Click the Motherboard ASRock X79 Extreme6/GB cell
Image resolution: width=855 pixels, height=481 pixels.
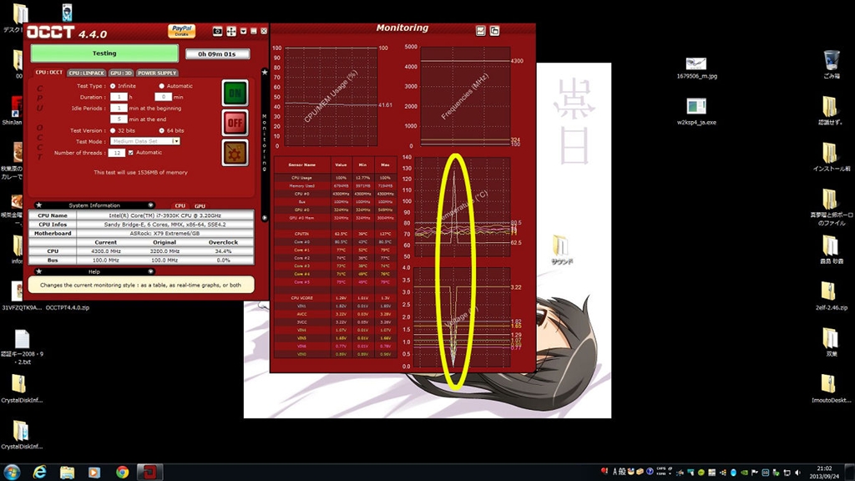[x=164, y=234]
